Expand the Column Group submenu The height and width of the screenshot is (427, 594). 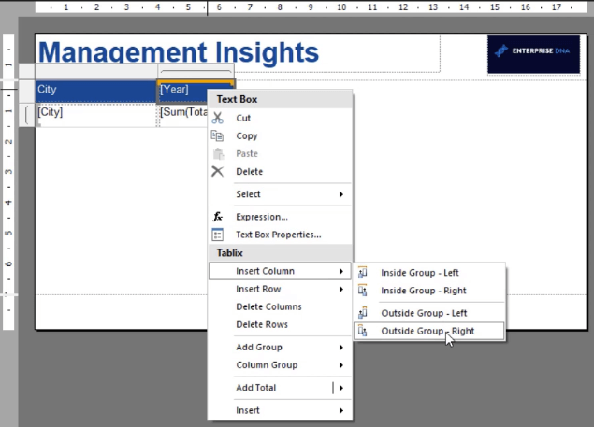coord(281,365)
